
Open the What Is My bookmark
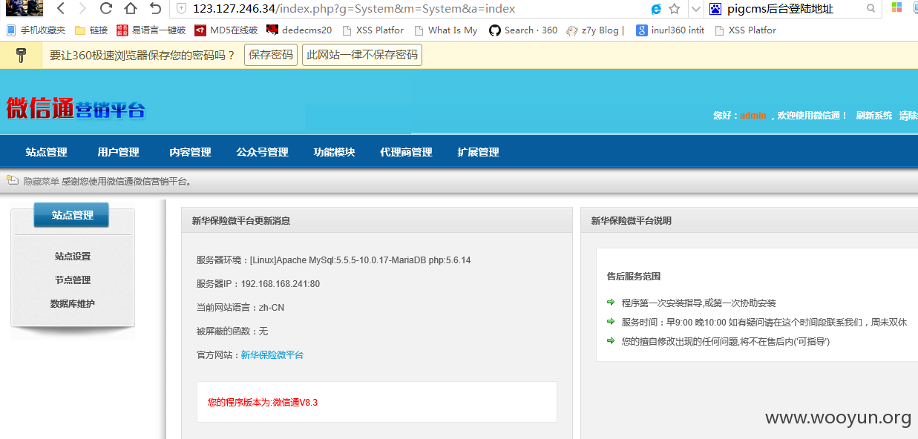click(x=445, y=30)
